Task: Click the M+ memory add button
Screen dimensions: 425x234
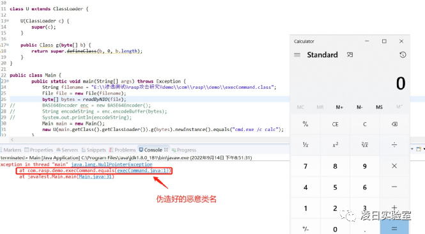Action: 339,107
